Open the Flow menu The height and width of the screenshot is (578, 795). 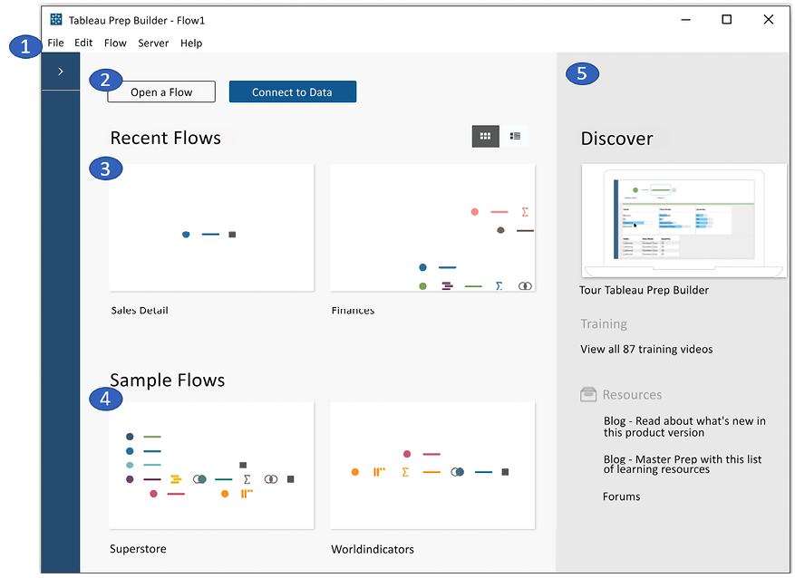[x=115, y=43]
